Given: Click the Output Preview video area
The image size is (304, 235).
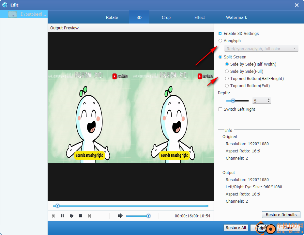Looking at the screenshot, I should [131, 117].
